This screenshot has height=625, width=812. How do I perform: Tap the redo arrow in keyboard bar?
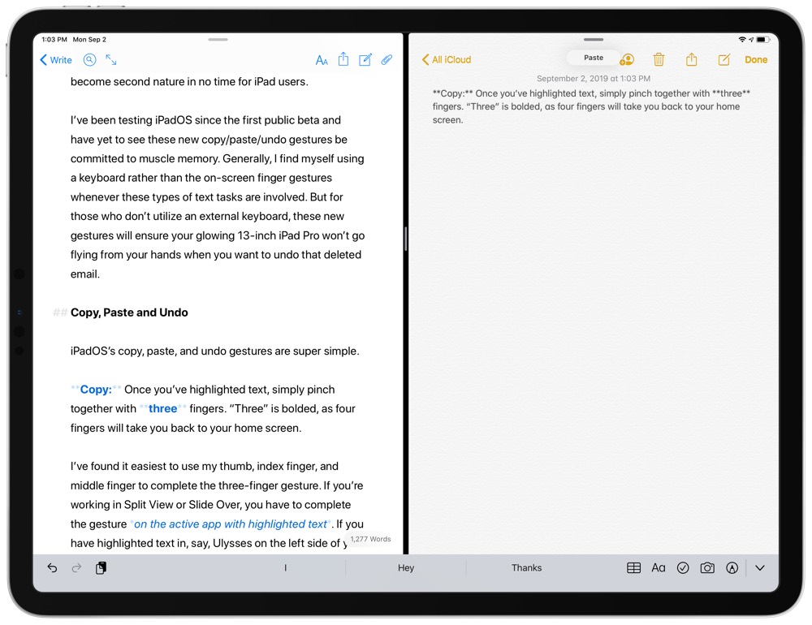pos(76,568)
